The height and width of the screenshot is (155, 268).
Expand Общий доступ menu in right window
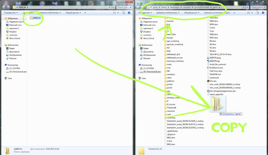click(192, 13)
